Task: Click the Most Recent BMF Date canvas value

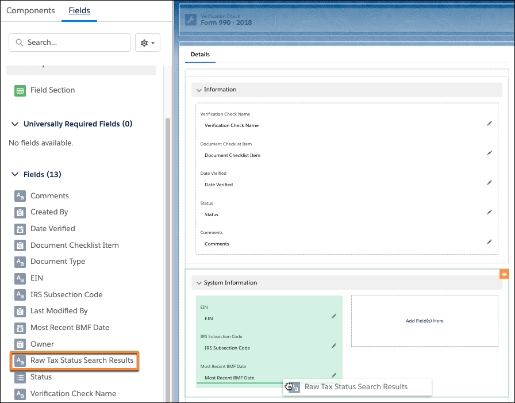Action: pos(229,378)
